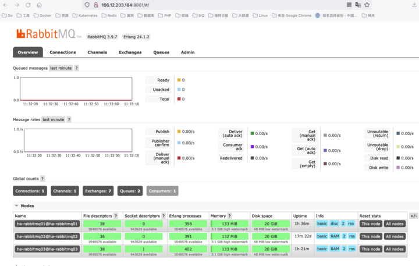Click the Connections: 1 count button
This screenshot has height=266, width=419.
(30, 191)
